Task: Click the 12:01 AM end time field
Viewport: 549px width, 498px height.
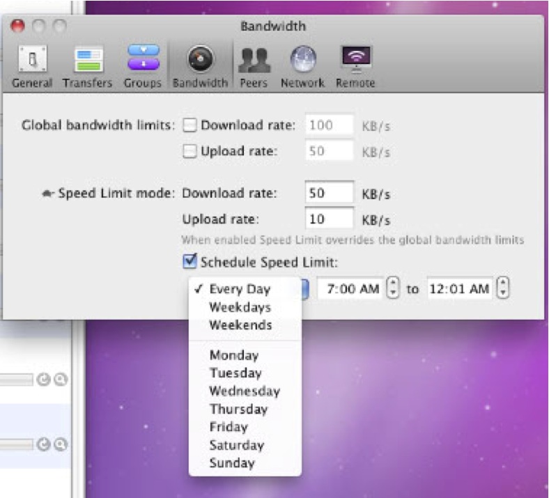Action: click(460, 289)
